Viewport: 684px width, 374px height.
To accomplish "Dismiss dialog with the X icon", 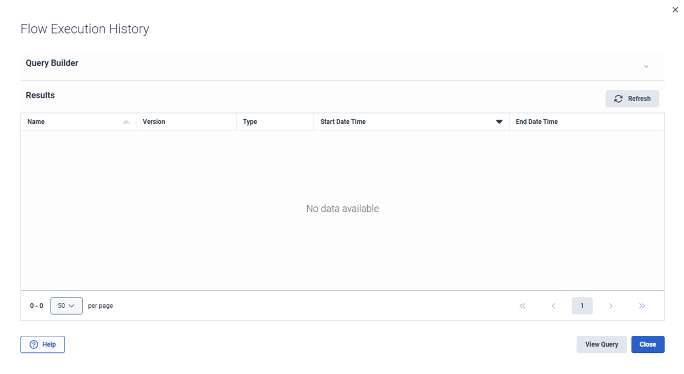I will click(675, 10).
